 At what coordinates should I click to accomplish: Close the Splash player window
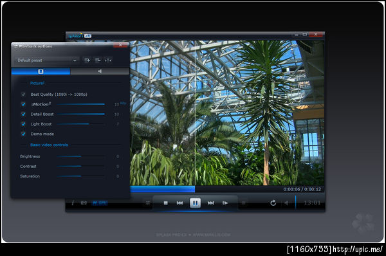(x=316, y=35)
